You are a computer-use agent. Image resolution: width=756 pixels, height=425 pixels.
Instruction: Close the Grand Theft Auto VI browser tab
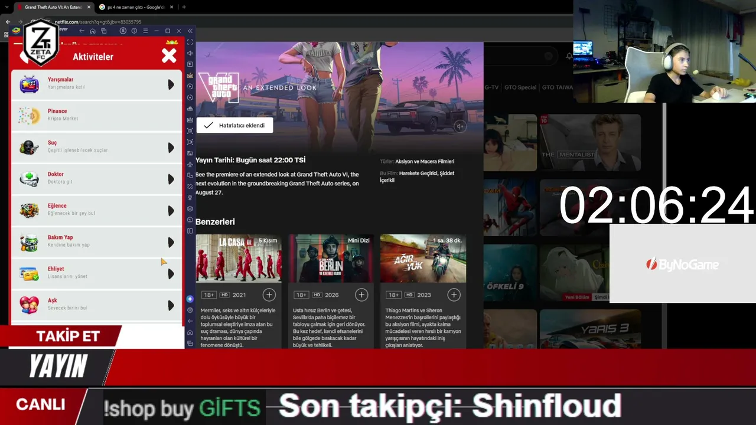pyautogui.click(x=89, y=7)
